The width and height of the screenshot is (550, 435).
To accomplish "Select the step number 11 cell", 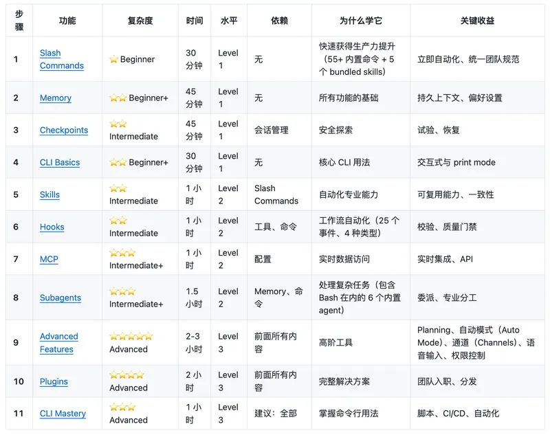I will [19, 414].
